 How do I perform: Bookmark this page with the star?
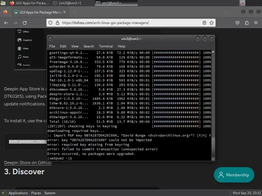(212, 23)
